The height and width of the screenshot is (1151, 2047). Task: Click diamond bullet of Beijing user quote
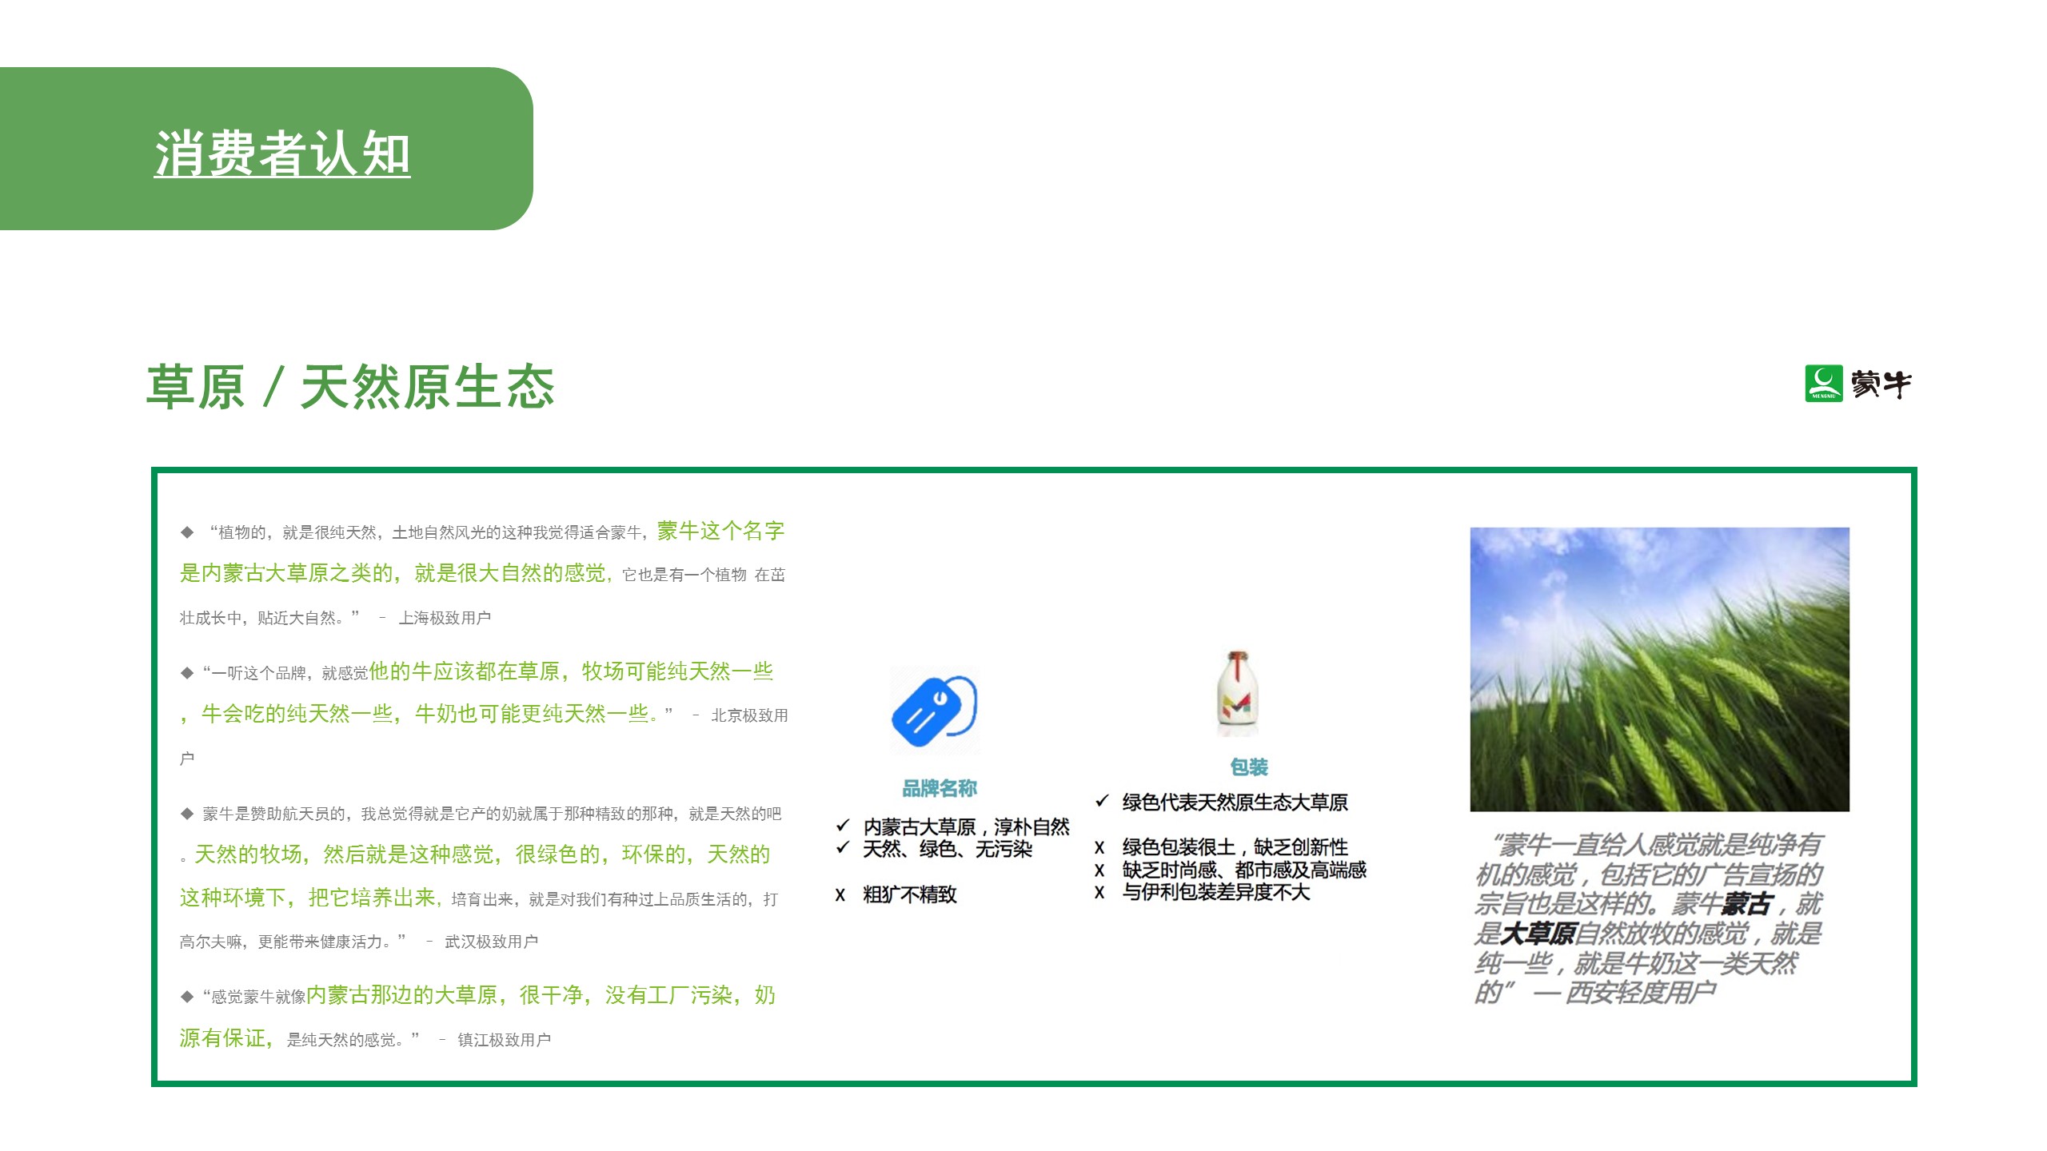point(187,673)
